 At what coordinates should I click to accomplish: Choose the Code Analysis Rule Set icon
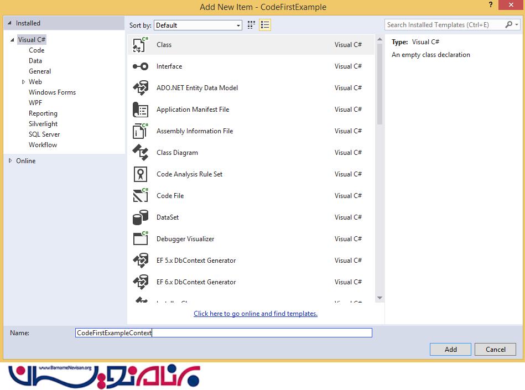pyautogui.click(x=141, y=174)
